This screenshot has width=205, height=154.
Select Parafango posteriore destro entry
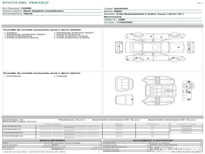tap(26, 34)
